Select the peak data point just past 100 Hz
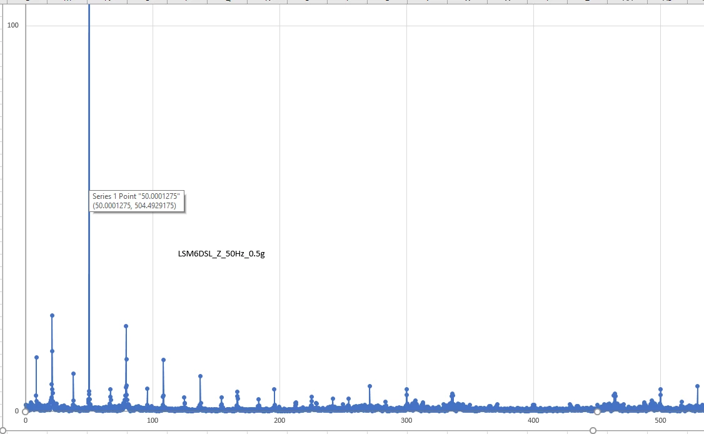This screenshot has width=704, height=434. [x=163, y=360]
